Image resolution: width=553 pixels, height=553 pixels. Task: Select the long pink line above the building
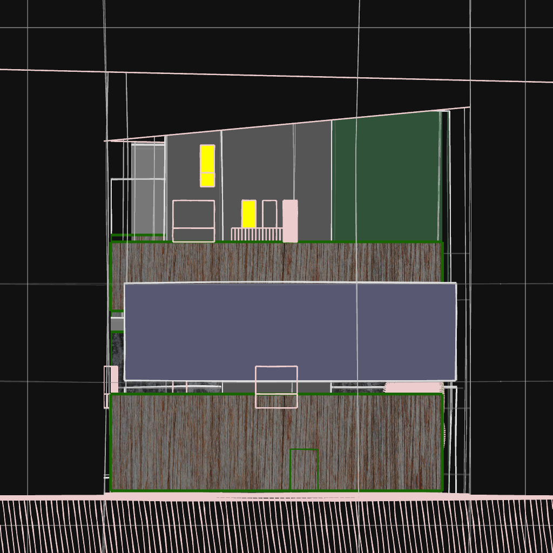270,75
